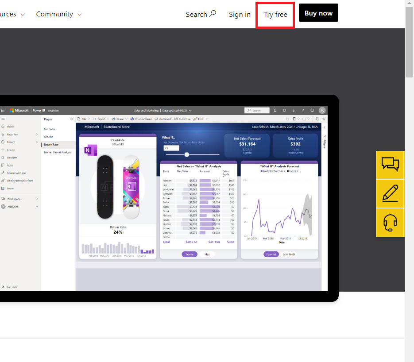Open the Share dropdown in report toolbar
414x362 pixels.
pos(120,119)
